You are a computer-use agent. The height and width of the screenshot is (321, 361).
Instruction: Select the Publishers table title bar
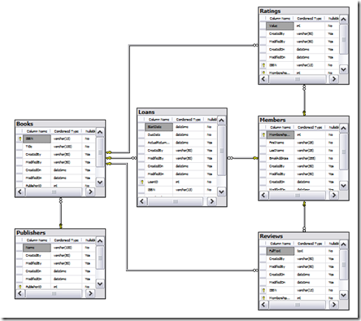pyautogui.click(x=60, y=233)
